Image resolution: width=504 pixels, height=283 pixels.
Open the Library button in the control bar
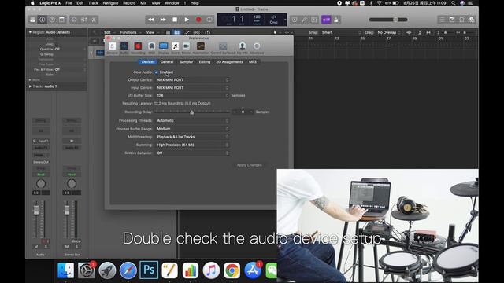(x=32, y=20)
